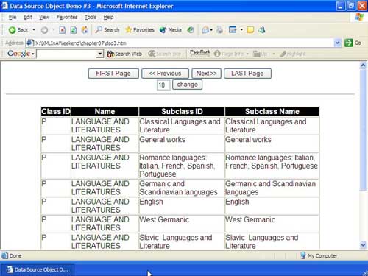Open the Media toolbar button
Viewport: 368px width, 276px height.
pyautogui.click(x=170, y=30)
